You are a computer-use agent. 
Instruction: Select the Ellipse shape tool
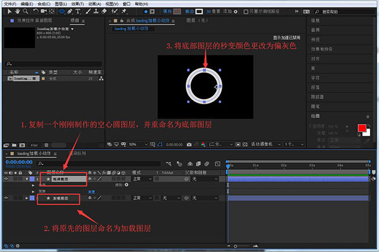tap(62, 11)
